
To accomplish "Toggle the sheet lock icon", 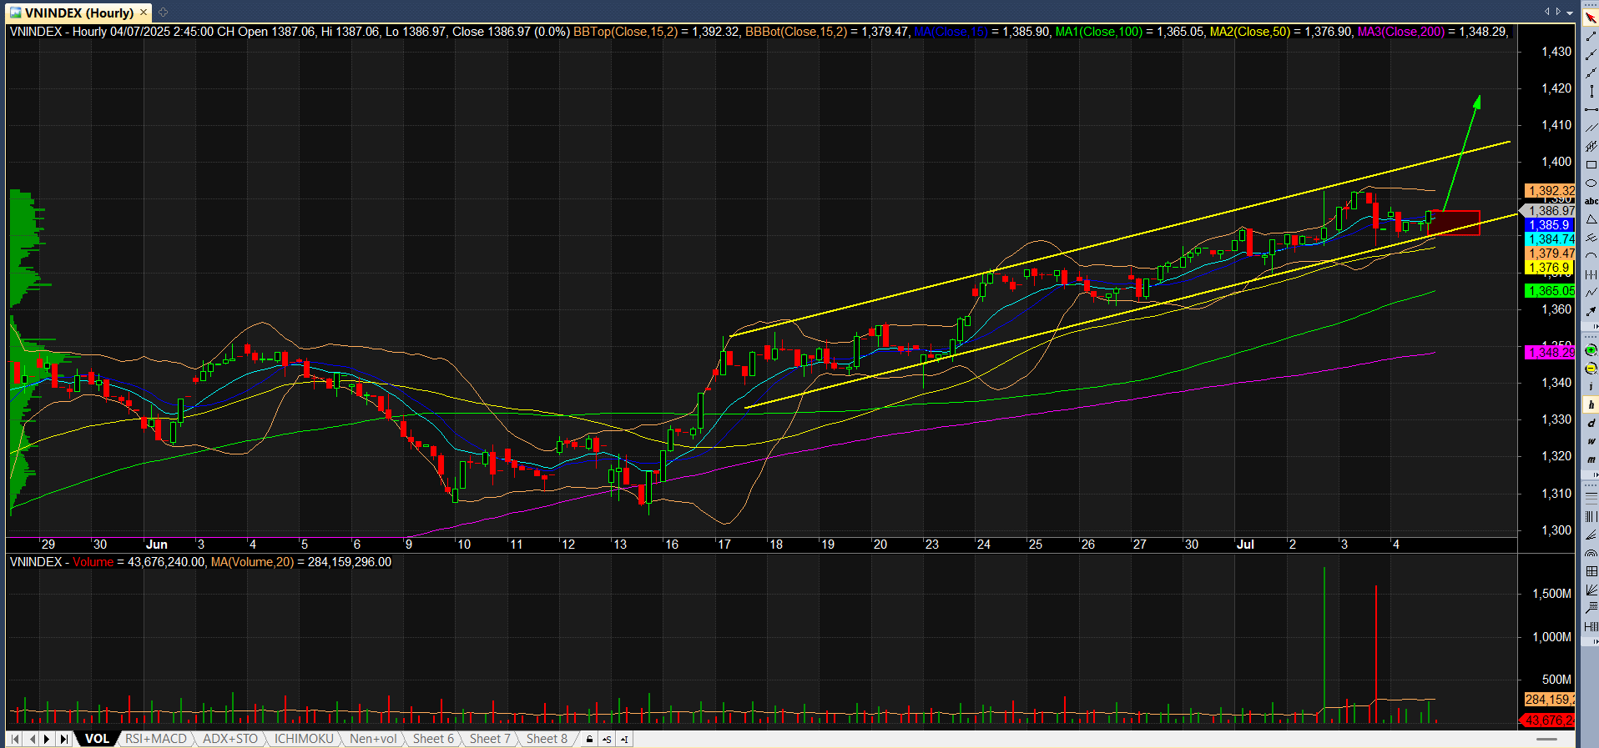I will click(590, 739).
